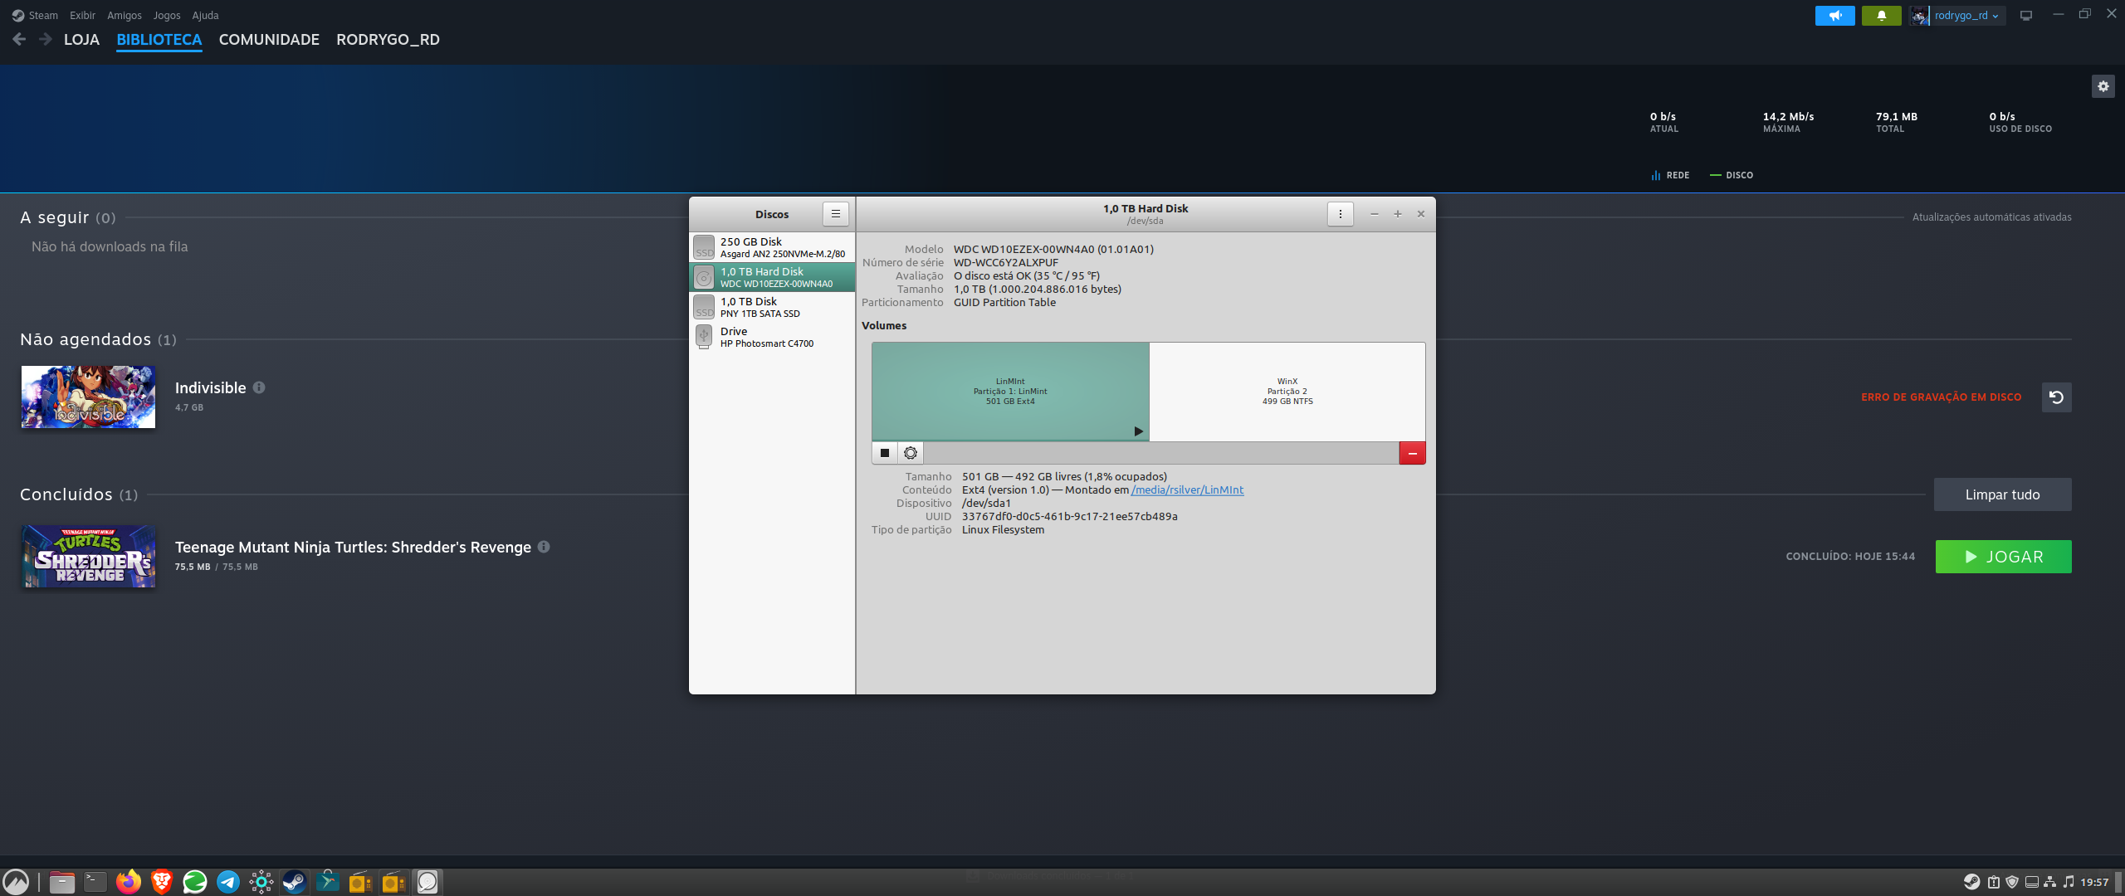Click the /dev/sda1 device value
This screenshot has height=896, width=2125.
986,503
